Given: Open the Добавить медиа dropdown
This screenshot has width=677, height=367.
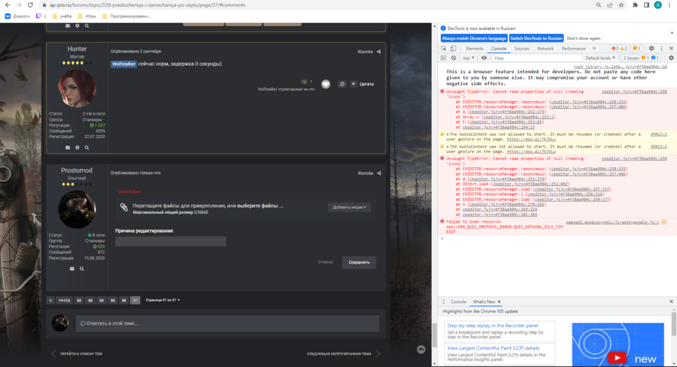Looking at the screenshot, I should 349,207.
